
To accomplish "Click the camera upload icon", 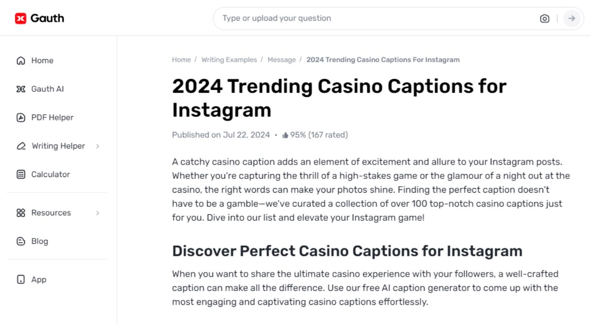I will (x=544, y=18).
